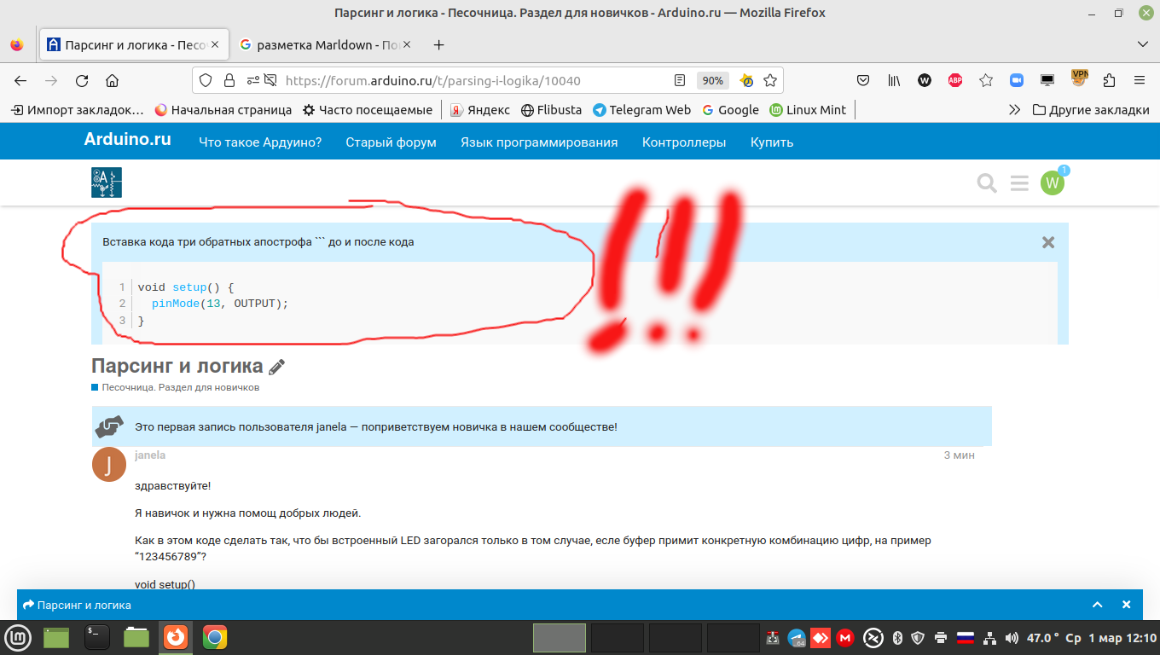Image resolution: width=1160 pixels, height=655 pixels.
Task: Open the Firefox application menu
Action: pyautogui.click(x=1139, y=80)
